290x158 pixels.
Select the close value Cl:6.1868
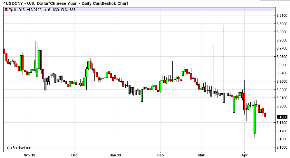pyautogui.click(x=68, y=10)
